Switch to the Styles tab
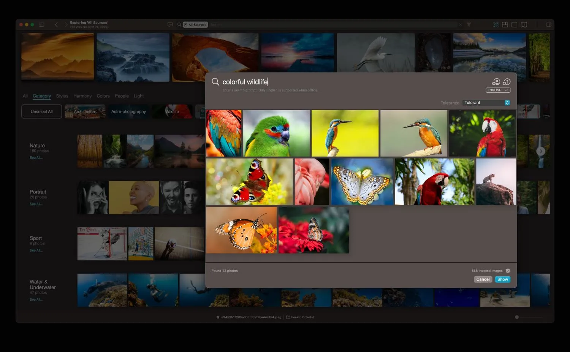Image resolution: width=570 pixels, height=352 pixels. [x=62, y=96]
